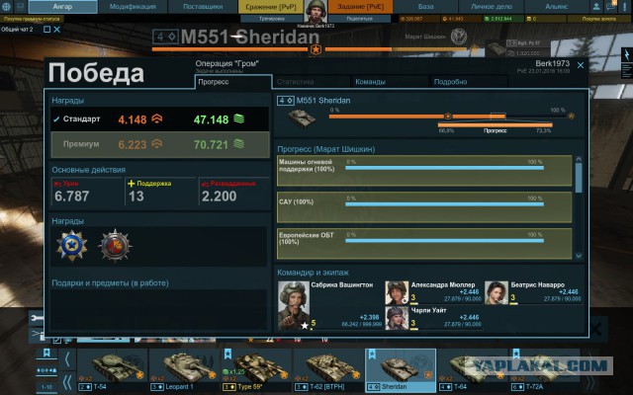Click the second silver medal with flame

(x=116, y=246)
